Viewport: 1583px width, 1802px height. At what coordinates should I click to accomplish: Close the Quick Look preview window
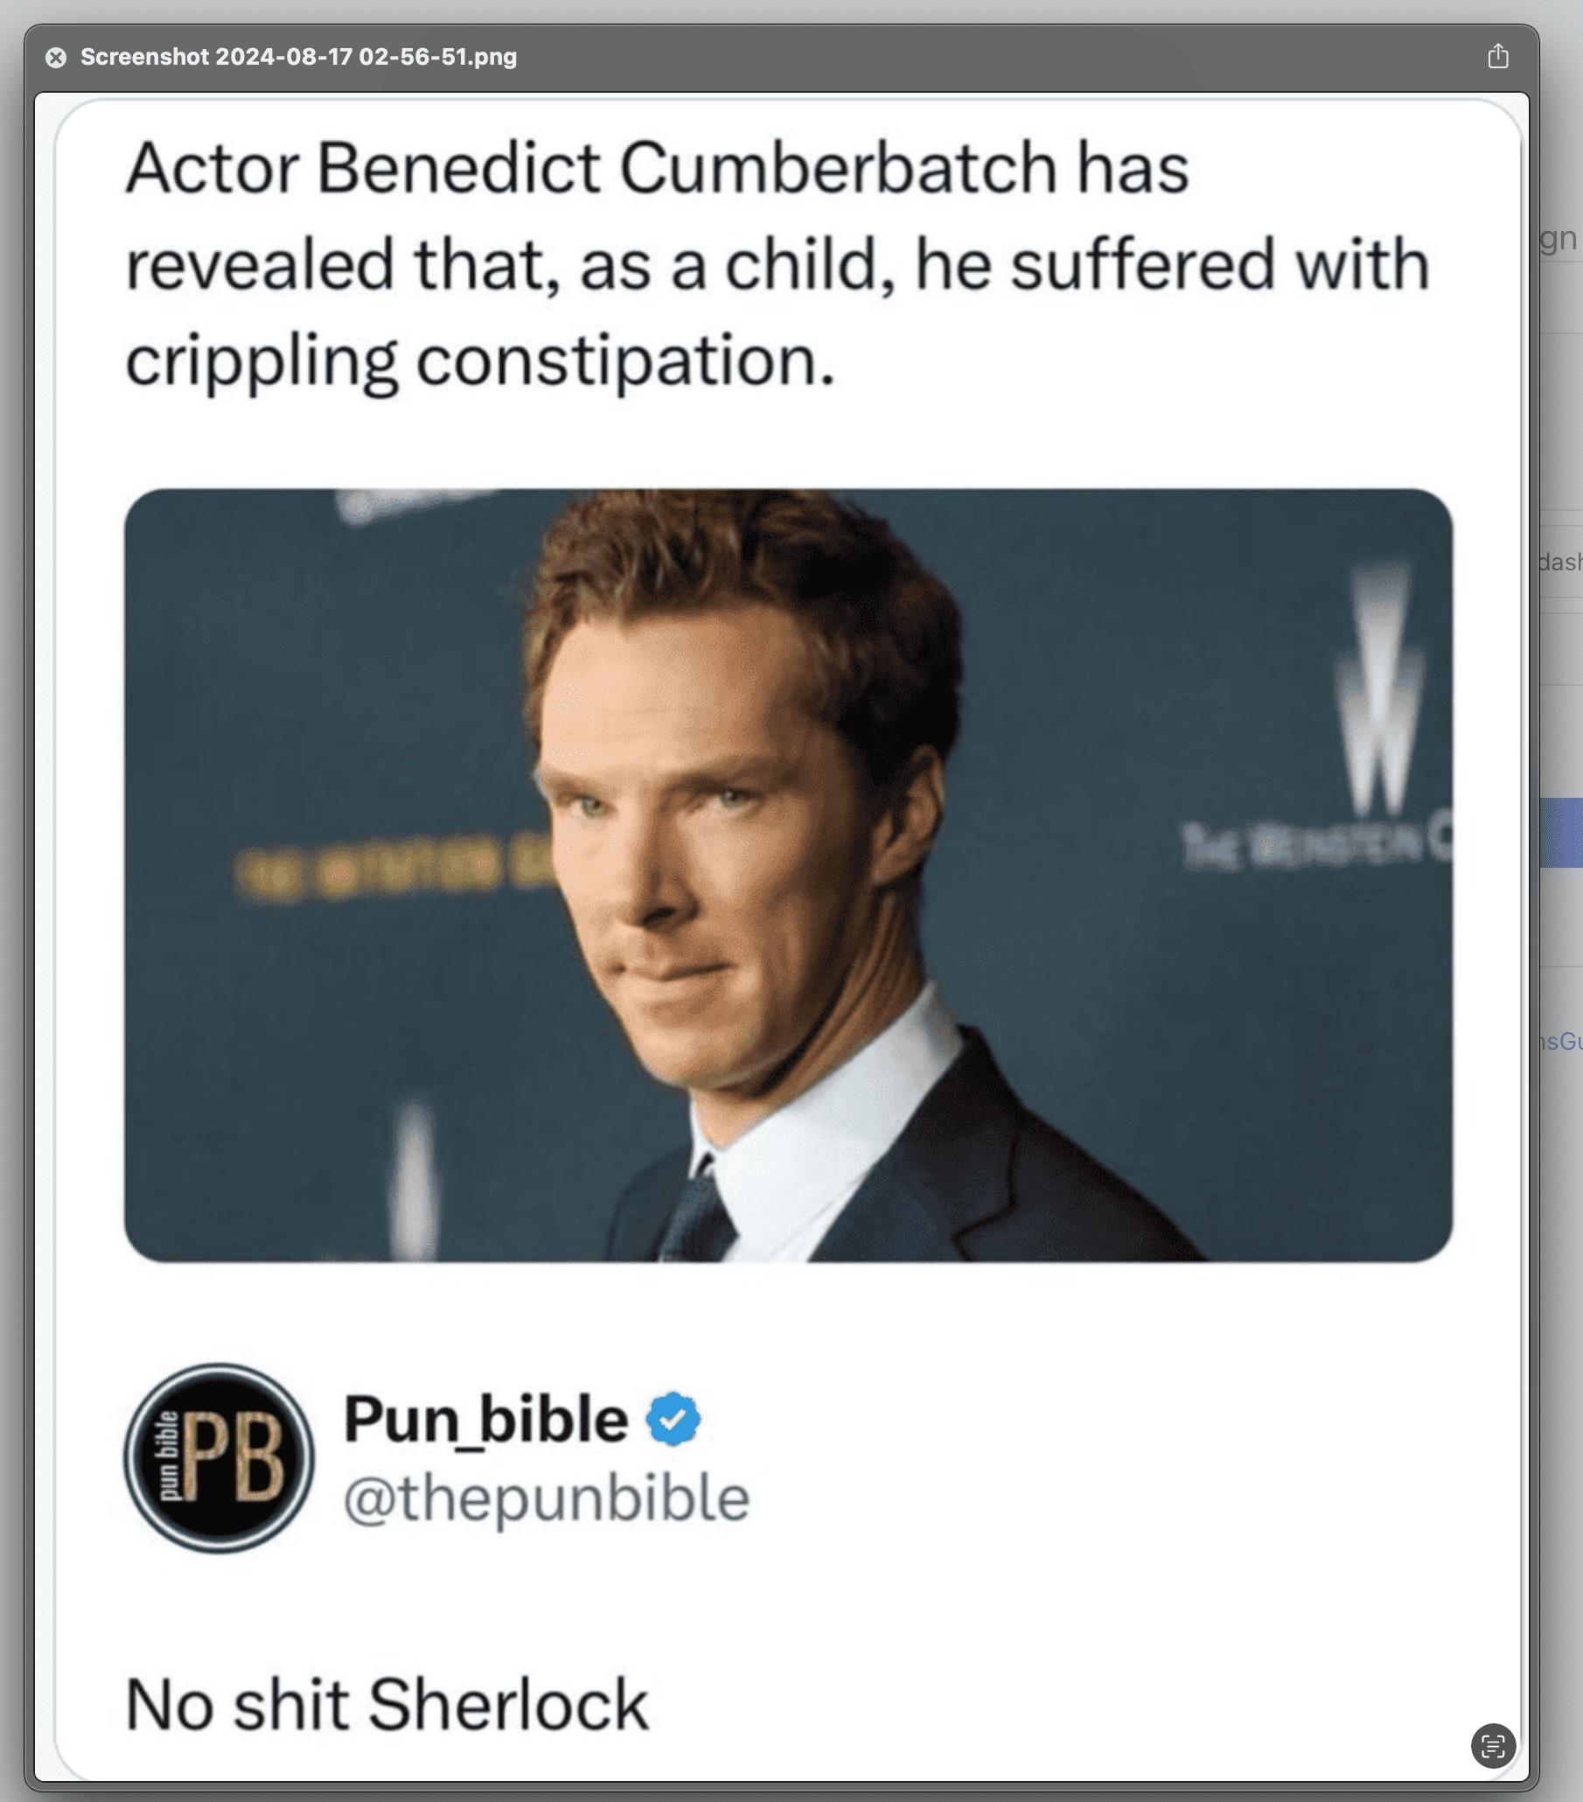(55, 58)
